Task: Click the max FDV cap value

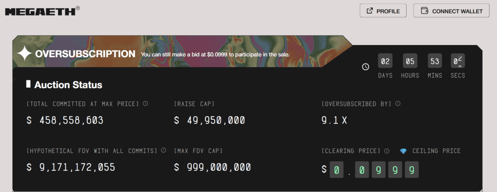Action: 212,167
